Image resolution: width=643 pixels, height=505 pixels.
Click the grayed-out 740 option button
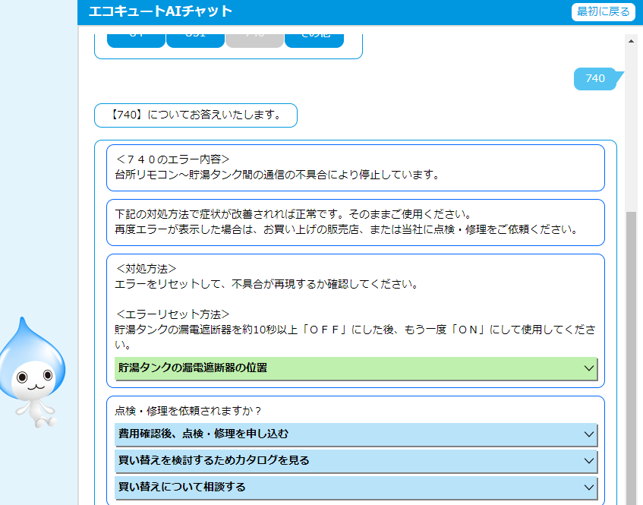coord(254,37)
